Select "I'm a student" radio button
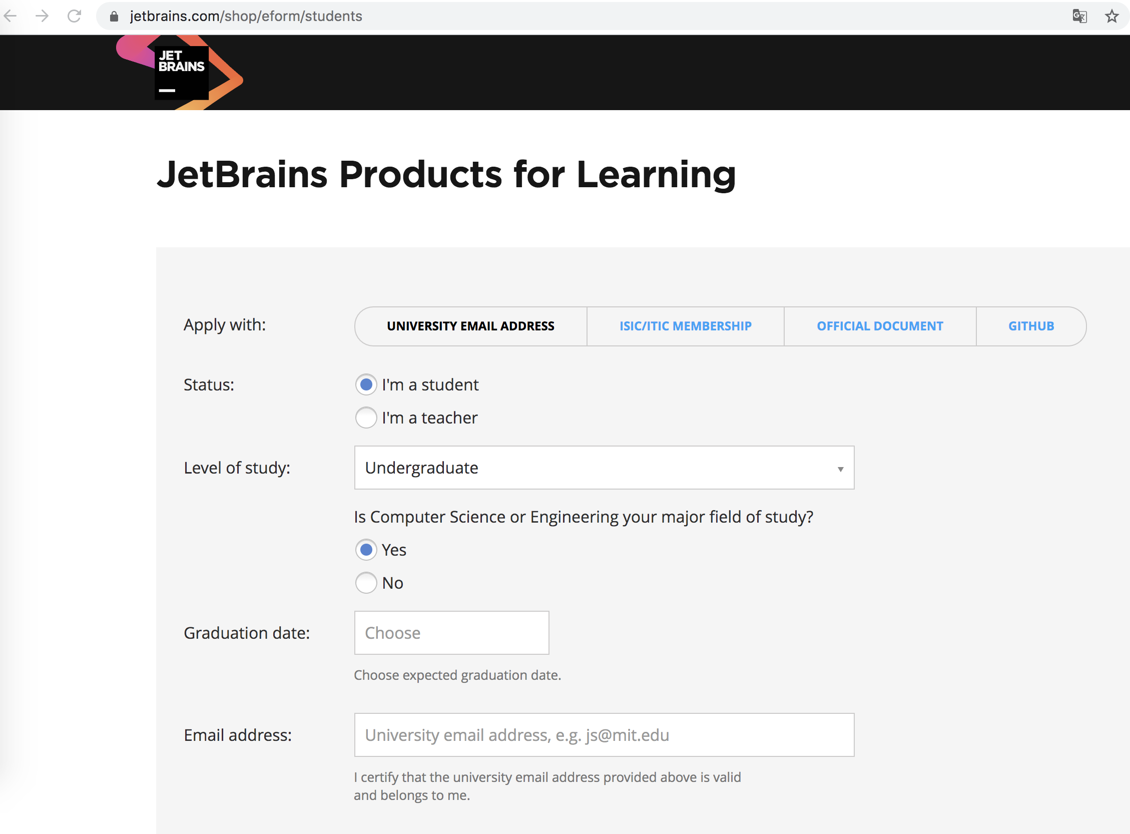 coord(366,384)
